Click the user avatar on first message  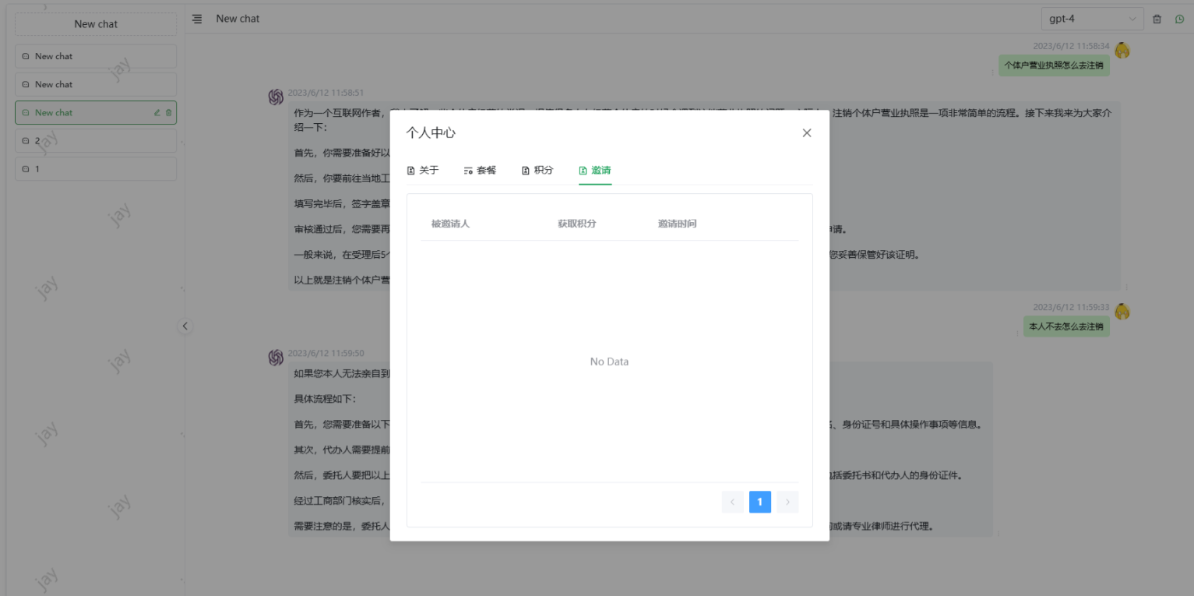[x=1122, y=51]
